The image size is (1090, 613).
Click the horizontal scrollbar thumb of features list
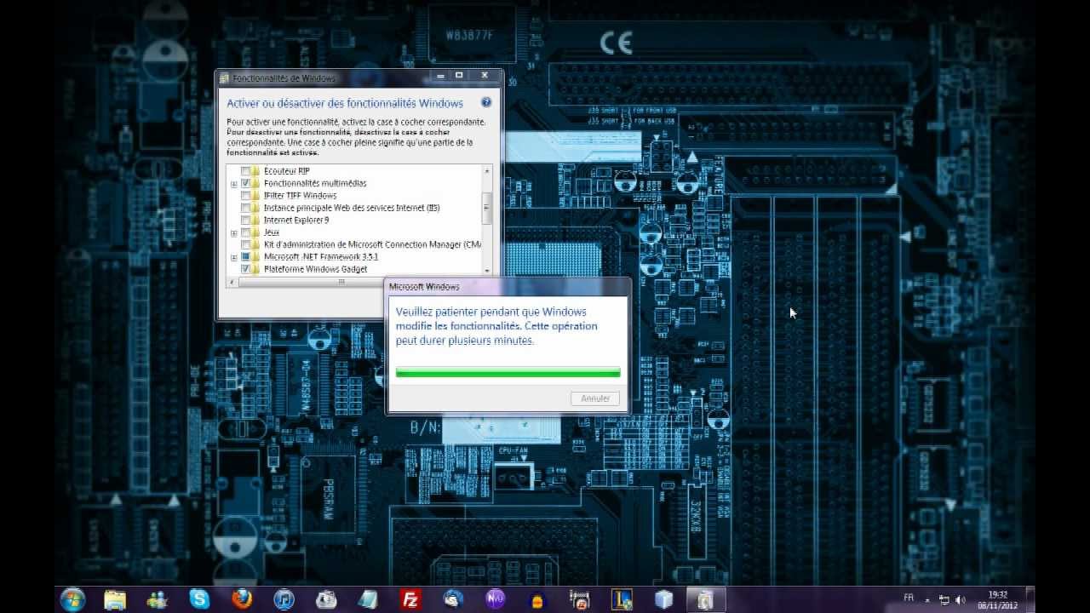(341, 281)
